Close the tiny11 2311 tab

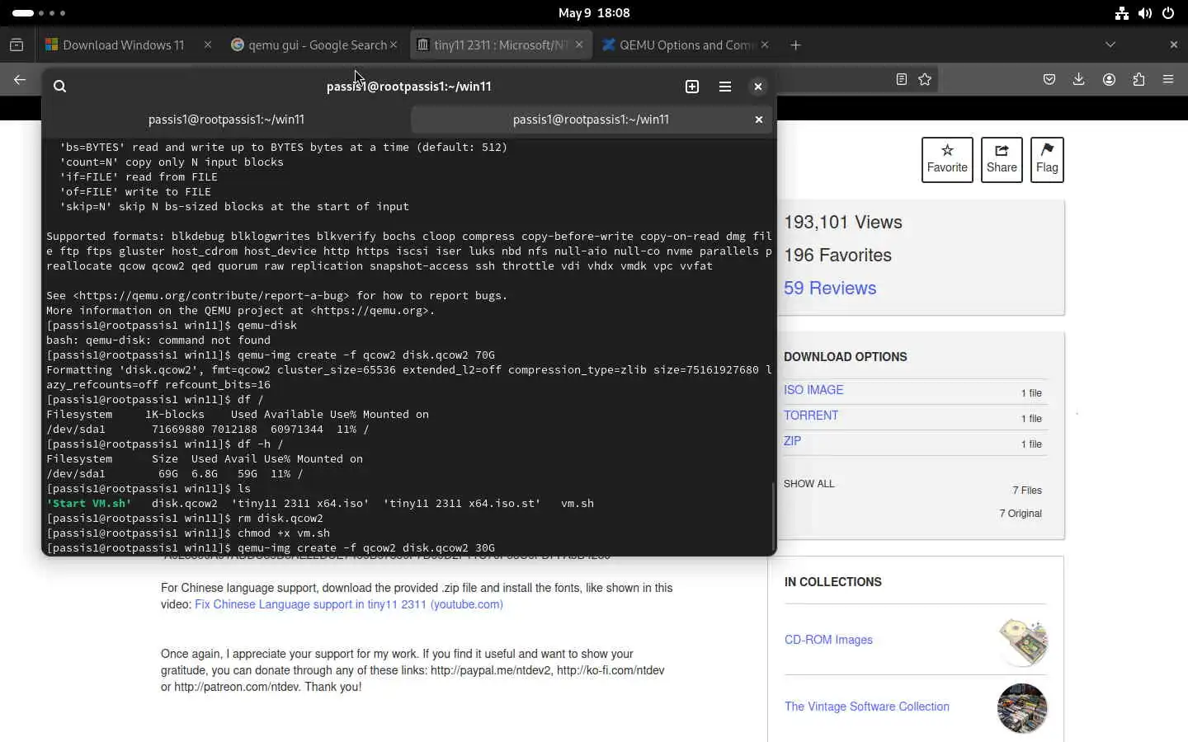pyautogui.click(x=579, y=45)
